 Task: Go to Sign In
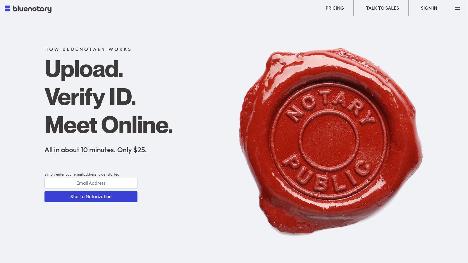click(429, 8)
